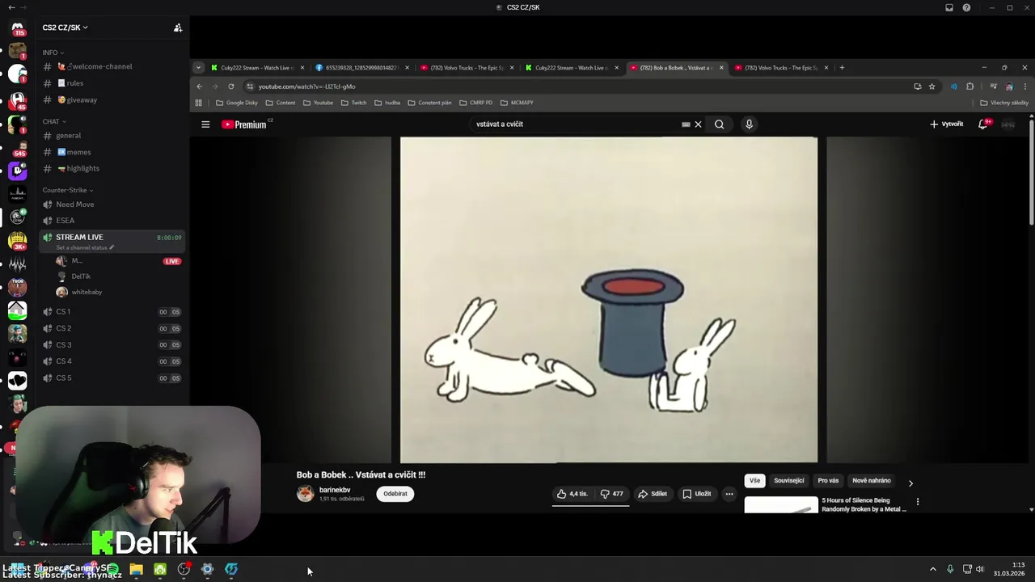Collapse the Counter-Strike category
Viewport: 1035px width, 582px height.
[x=68, y=190]
